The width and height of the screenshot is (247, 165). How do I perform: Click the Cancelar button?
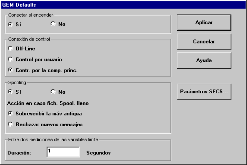[x=204, y=42]
